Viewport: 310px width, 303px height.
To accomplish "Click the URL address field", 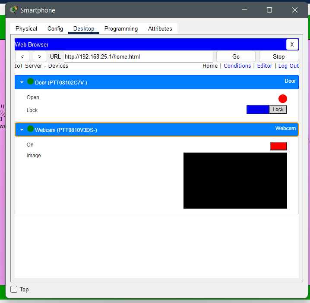I will pyautogui.click(x=139, y=56).
